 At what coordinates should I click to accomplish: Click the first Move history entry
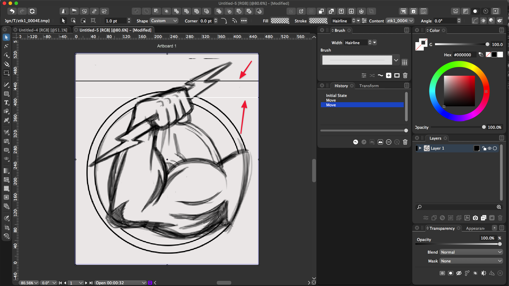tap(331, 100)
